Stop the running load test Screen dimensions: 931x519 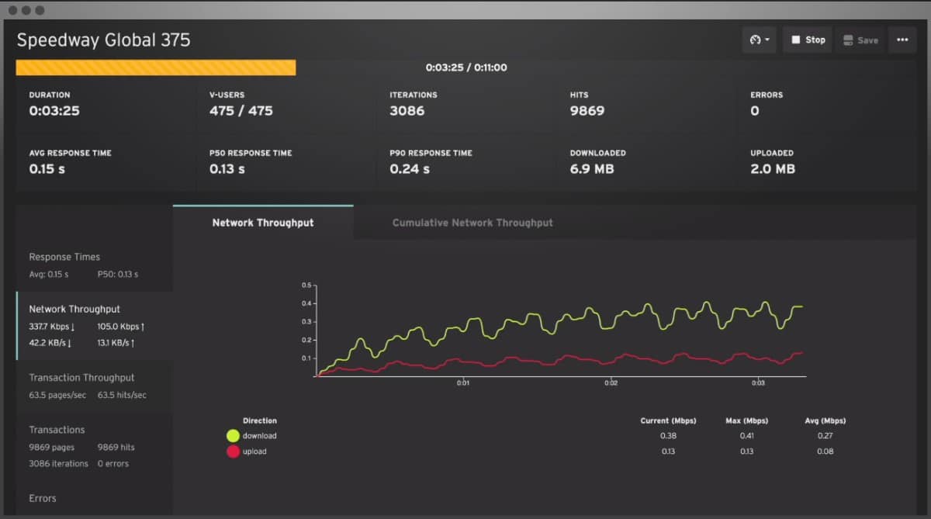point(807,40)
